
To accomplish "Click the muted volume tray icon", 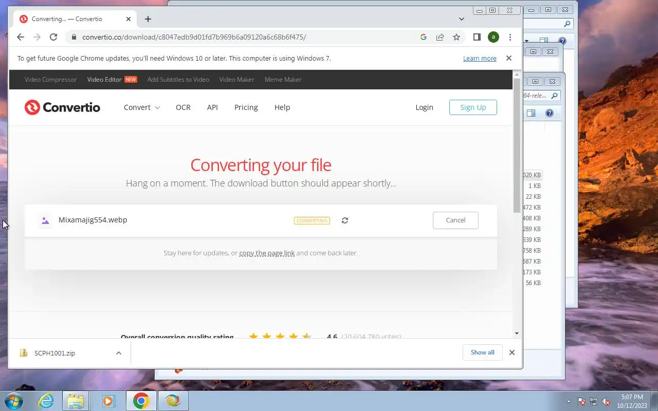I will (x=606, y=401).
